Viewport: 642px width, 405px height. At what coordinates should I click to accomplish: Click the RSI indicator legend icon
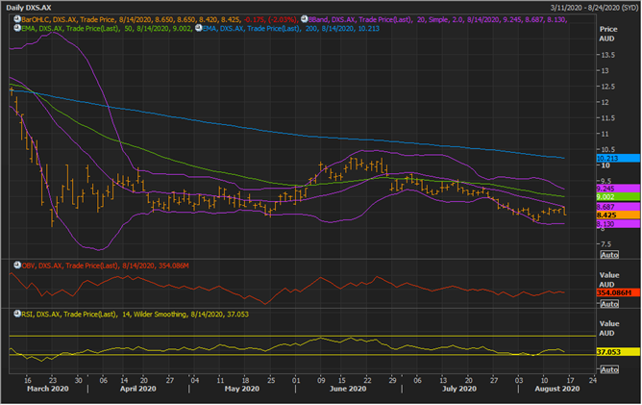point(17,314)
